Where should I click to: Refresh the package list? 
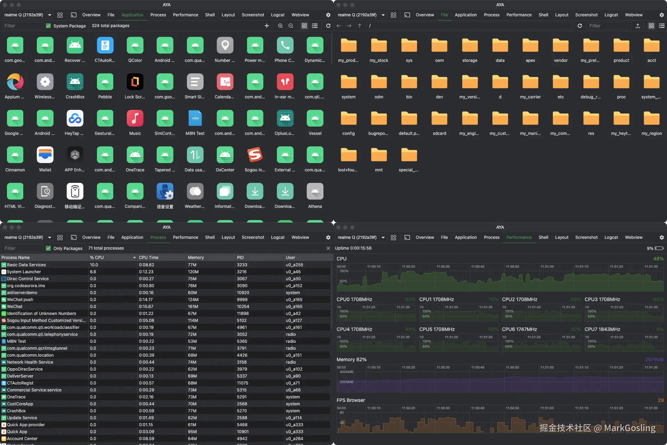pyautogui.click(x=328, y=26)
